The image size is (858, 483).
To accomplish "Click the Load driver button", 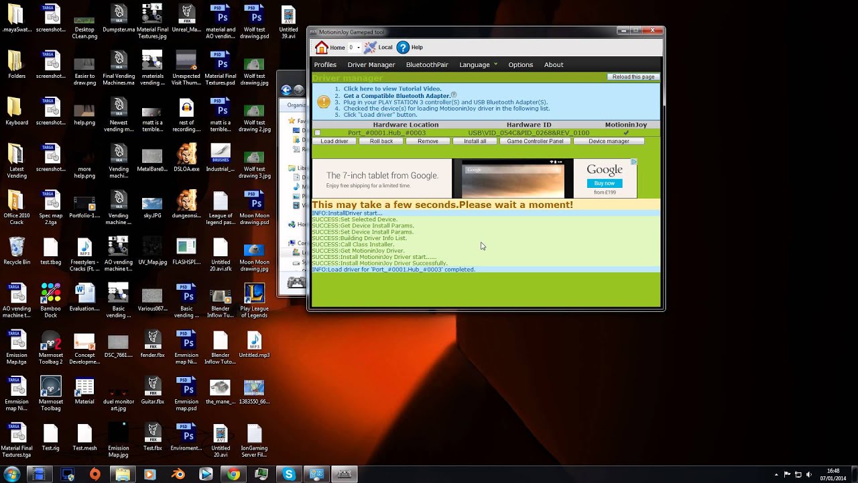I will coord(334,141).
